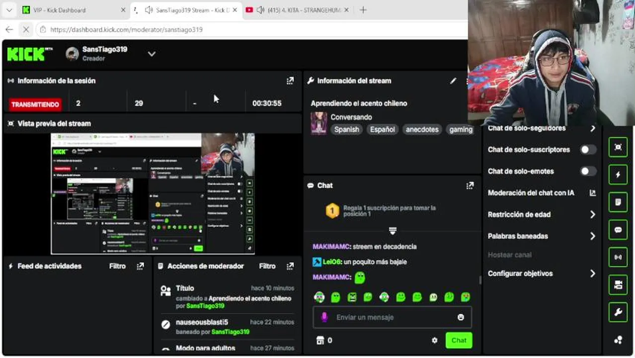
Task: Click the chat scrollbar handle
Action: click(479, 280)
